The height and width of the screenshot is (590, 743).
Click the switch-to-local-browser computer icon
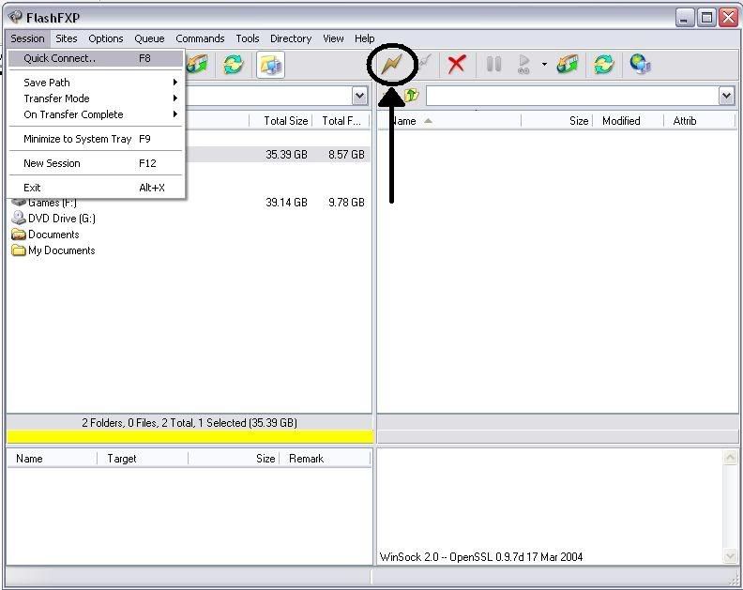coord(271,64)
